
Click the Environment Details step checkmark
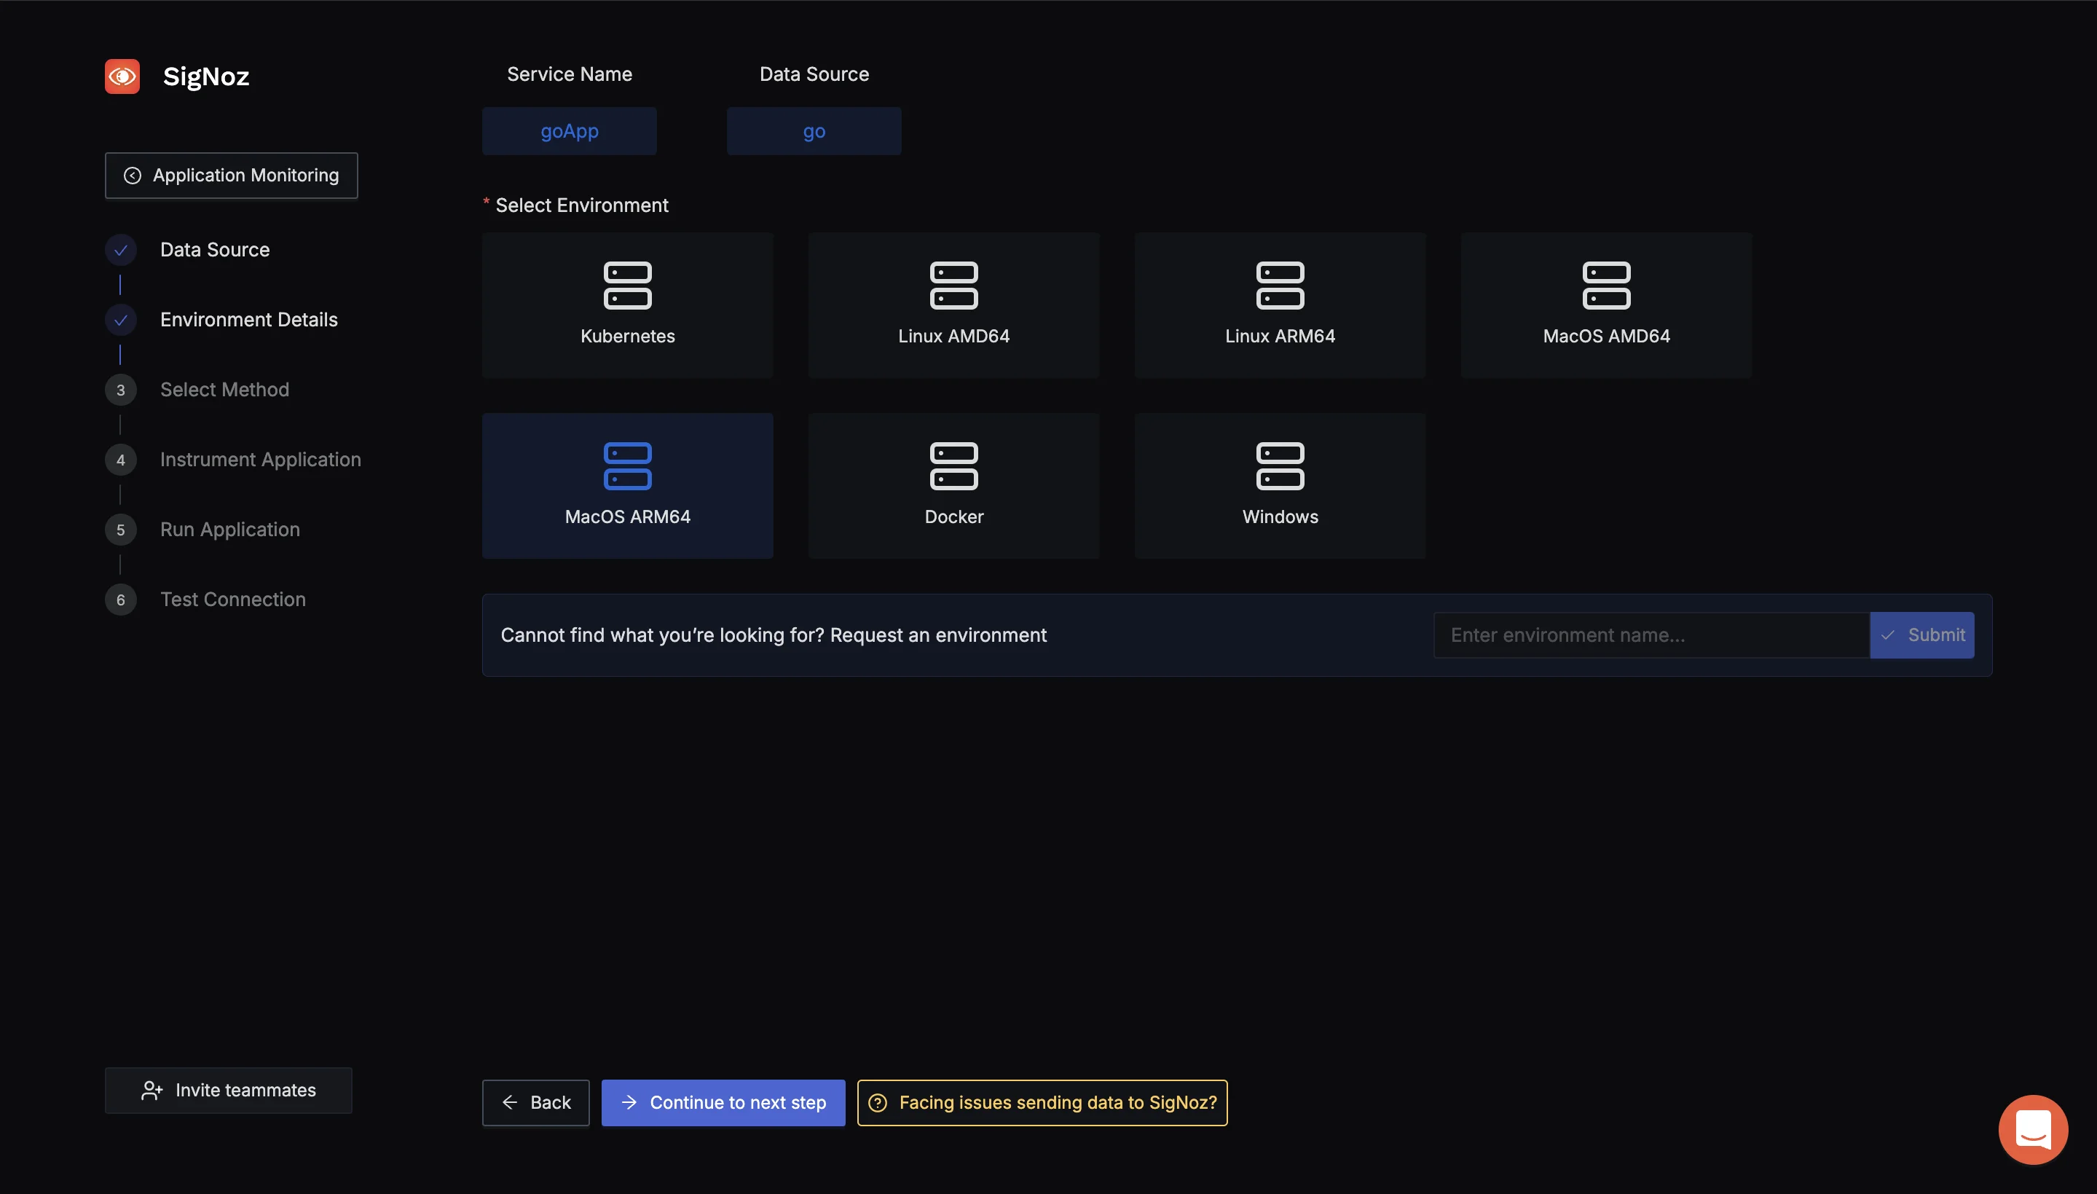click(x=120, y=320)
